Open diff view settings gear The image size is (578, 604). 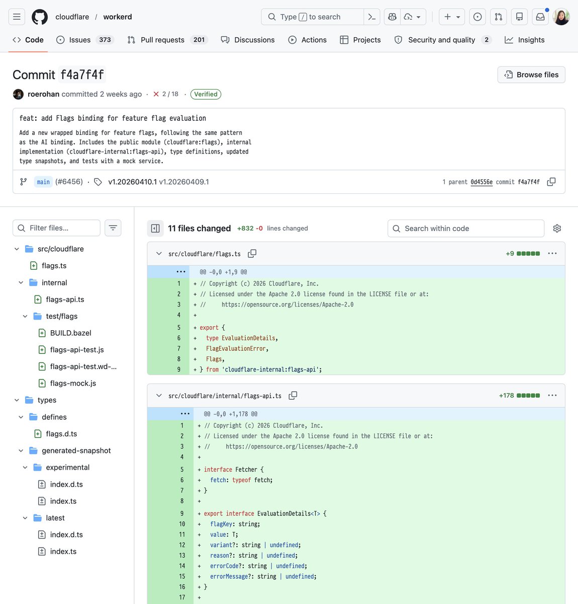(x=557, y=229)
